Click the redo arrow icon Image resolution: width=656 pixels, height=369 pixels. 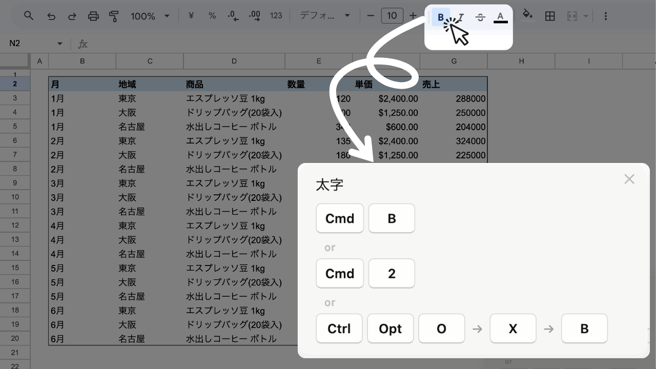72,16
